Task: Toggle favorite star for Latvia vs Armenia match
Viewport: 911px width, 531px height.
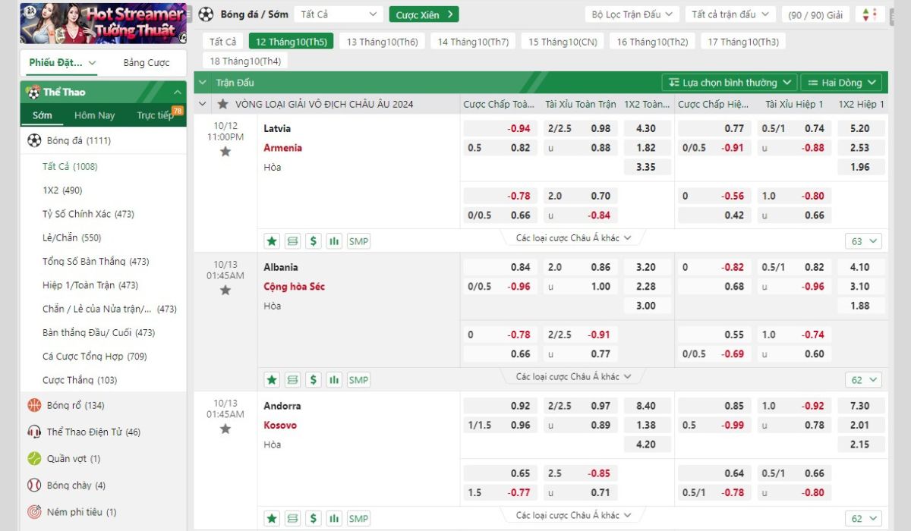Action: 225,152
